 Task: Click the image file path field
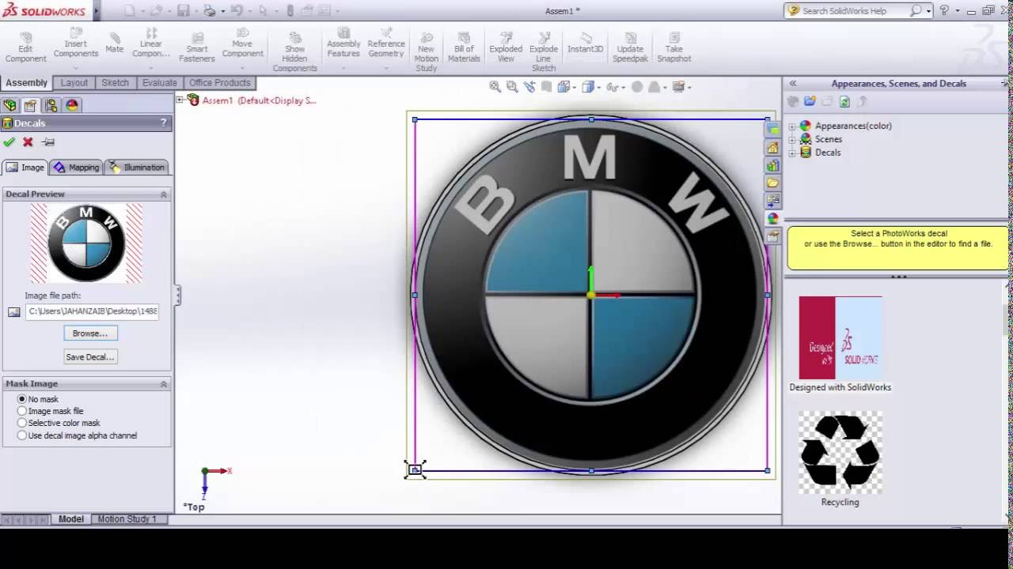coord(93,311)
